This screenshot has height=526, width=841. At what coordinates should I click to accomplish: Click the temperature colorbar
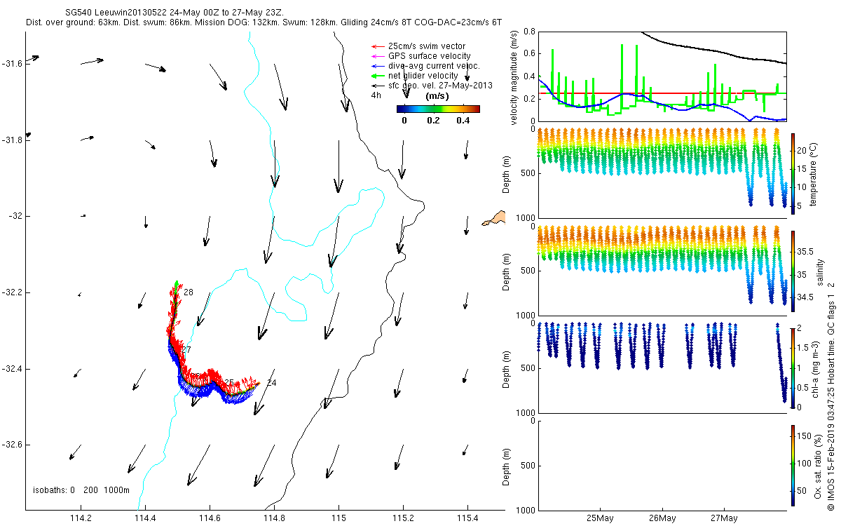(x=793, y=173)
